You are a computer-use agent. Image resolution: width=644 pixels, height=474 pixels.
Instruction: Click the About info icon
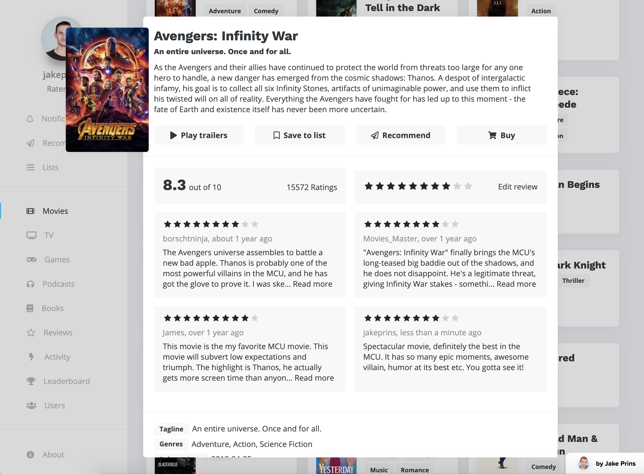point(30,454)
